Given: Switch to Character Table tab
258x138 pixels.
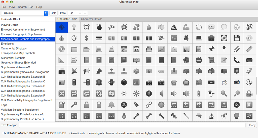Looking at the screenshot, I should 67,19.
